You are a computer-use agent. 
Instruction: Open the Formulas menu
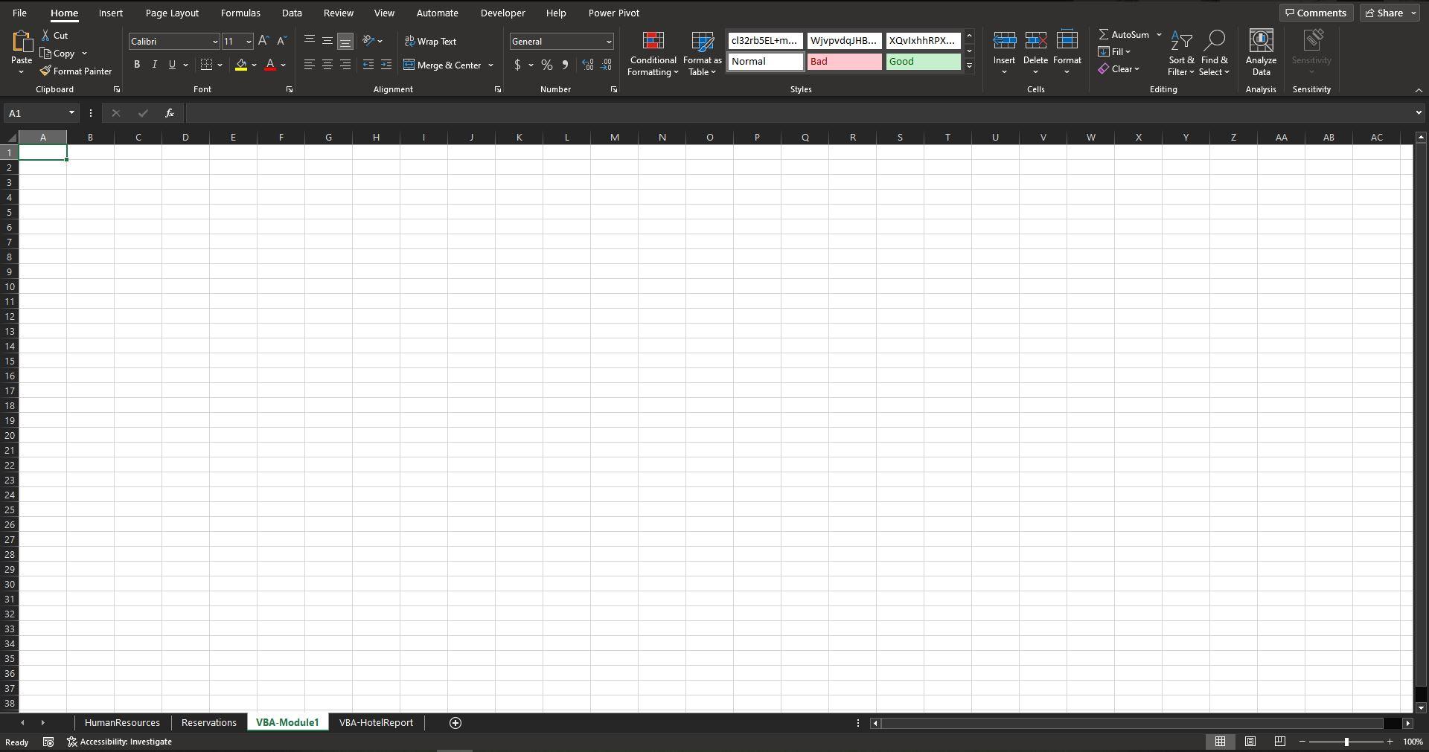[x=240, y=13]
